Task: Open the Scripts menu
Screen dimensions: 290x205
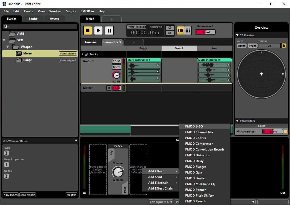Action: coord(71,11)
